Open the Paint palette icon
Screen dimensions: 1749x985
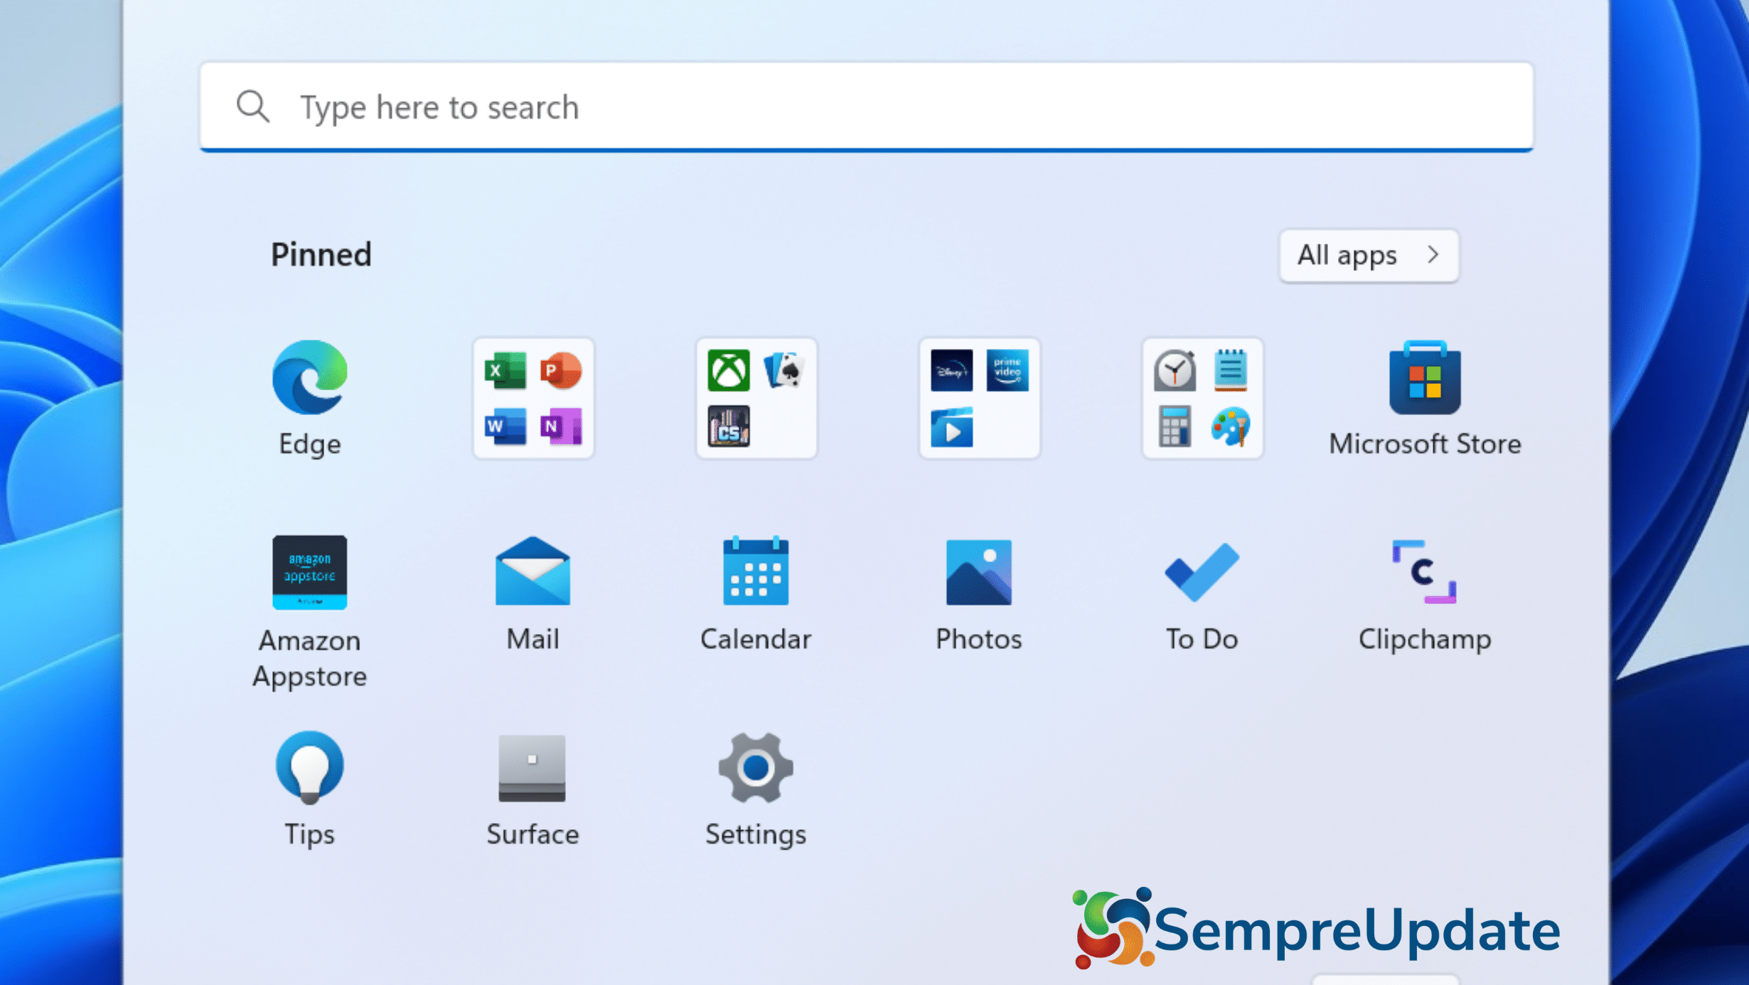1231,426
